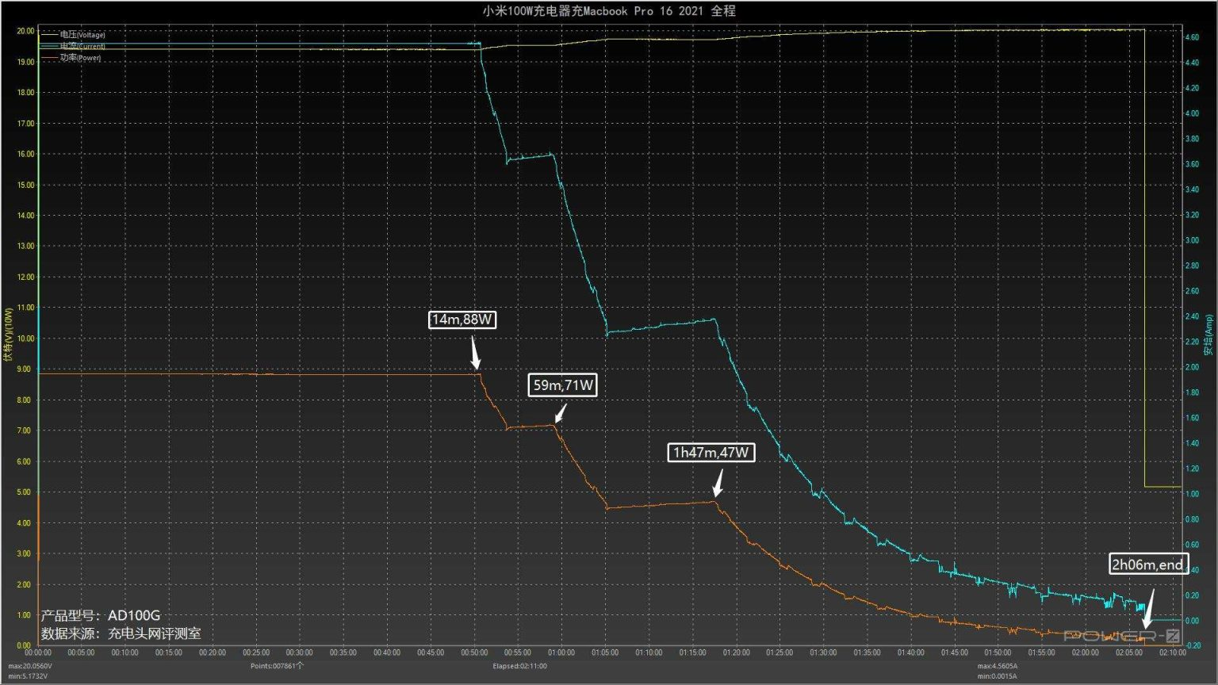Choose the 9.00 voltage axis tick label

tap(24, 369)
